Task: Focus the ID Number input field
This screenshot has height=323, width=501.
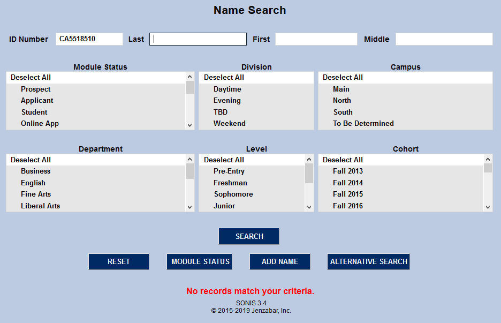Action: 89,39
